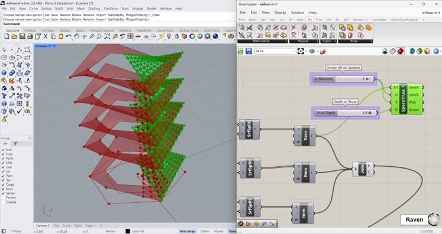Select the arrow pointer tool in sidebar
This screenshot has width=442, height=234.
[4, 50]
